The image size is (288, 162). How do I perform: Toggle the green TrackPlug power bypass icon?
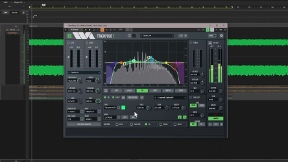point(70,36)
